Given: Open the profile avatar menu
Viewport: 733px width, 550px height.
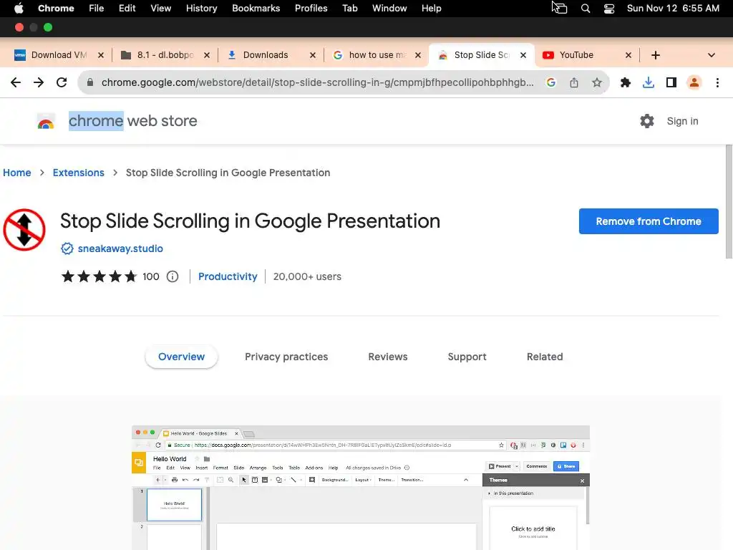Looking at the screenshot, I should pos(694,83).
